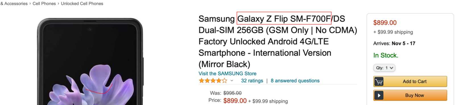Image resolution: width=455 pixels, height=105 pixels.
Task: Click the Arrives Nov 5 - 17 delivery text
Action: coord(394,43)
